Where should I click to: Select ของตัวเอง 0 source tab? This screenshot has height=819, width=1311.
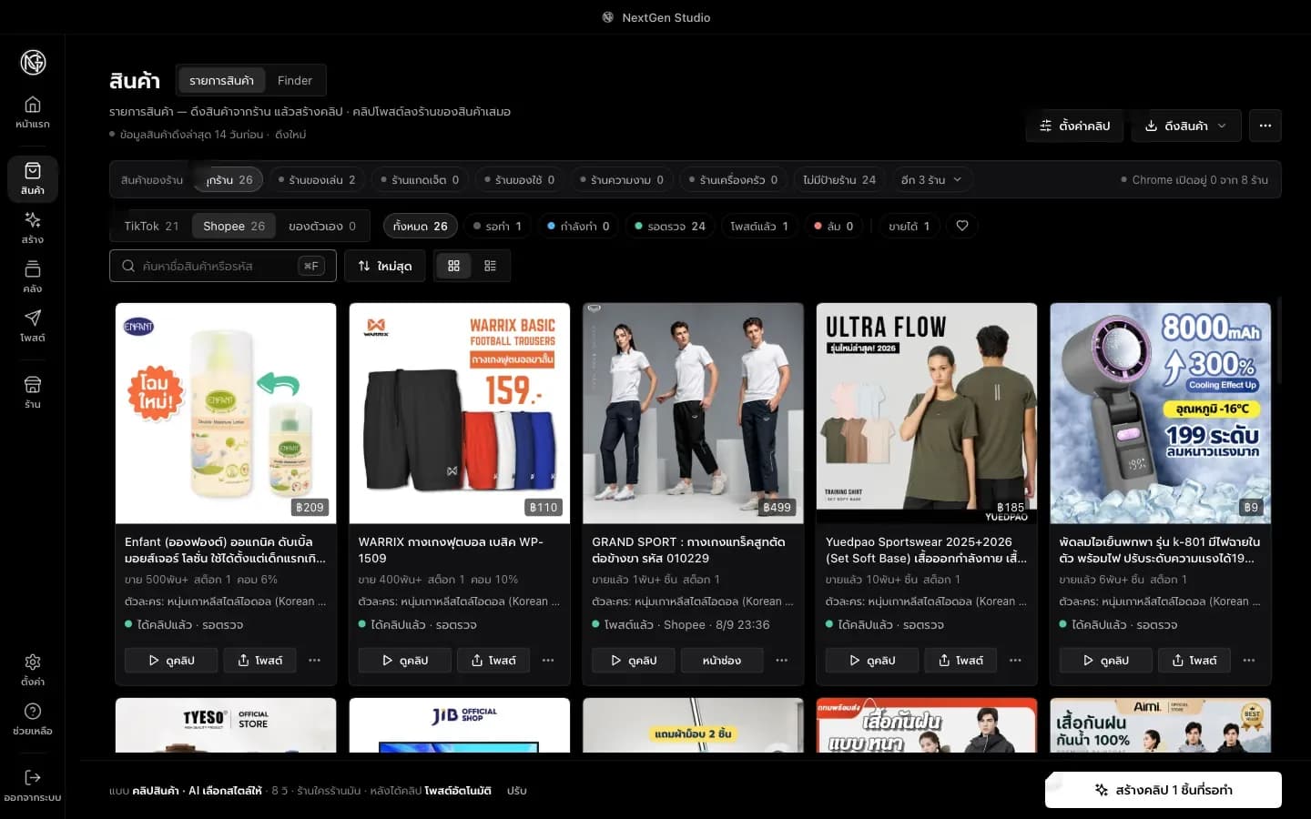coord(322,226)
